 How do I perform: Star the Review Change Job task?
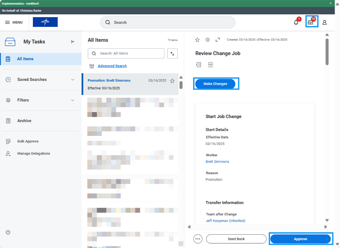[197, 40]
